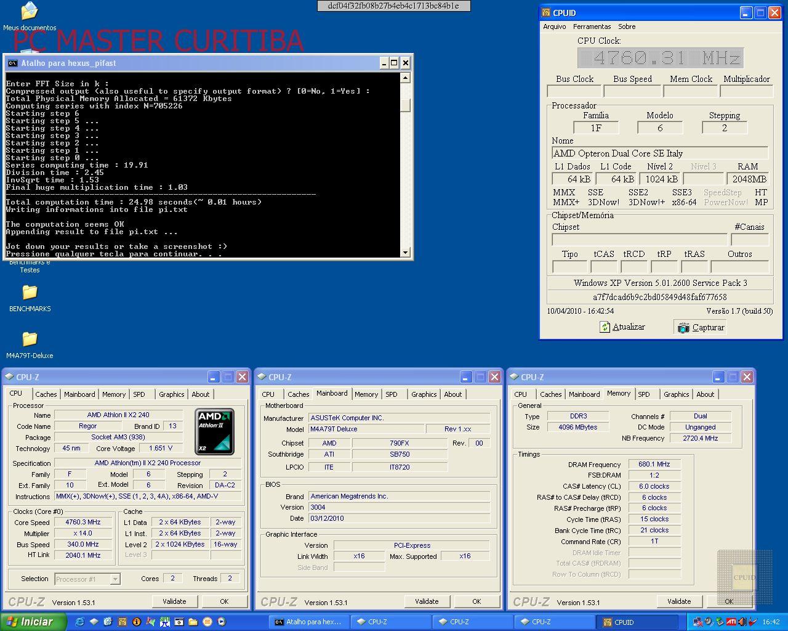Launch CPU-Z diamond icon in quick launch
The width and height of the screenshot is (788, 631).
(x=94, y=622)
